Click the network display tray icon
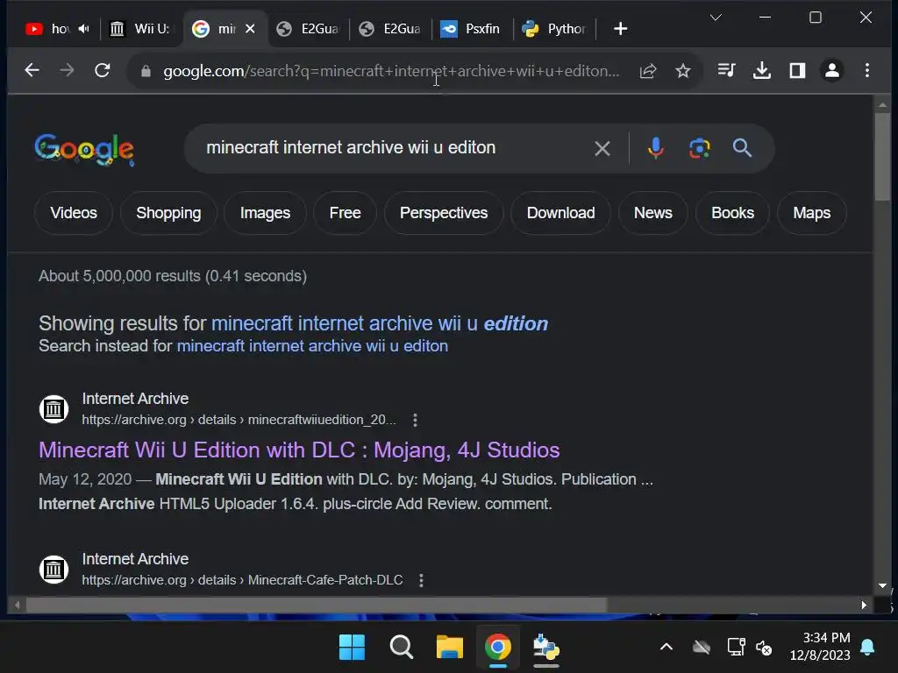The height and width of the screenshot is (673, 898). pos(736,648)
